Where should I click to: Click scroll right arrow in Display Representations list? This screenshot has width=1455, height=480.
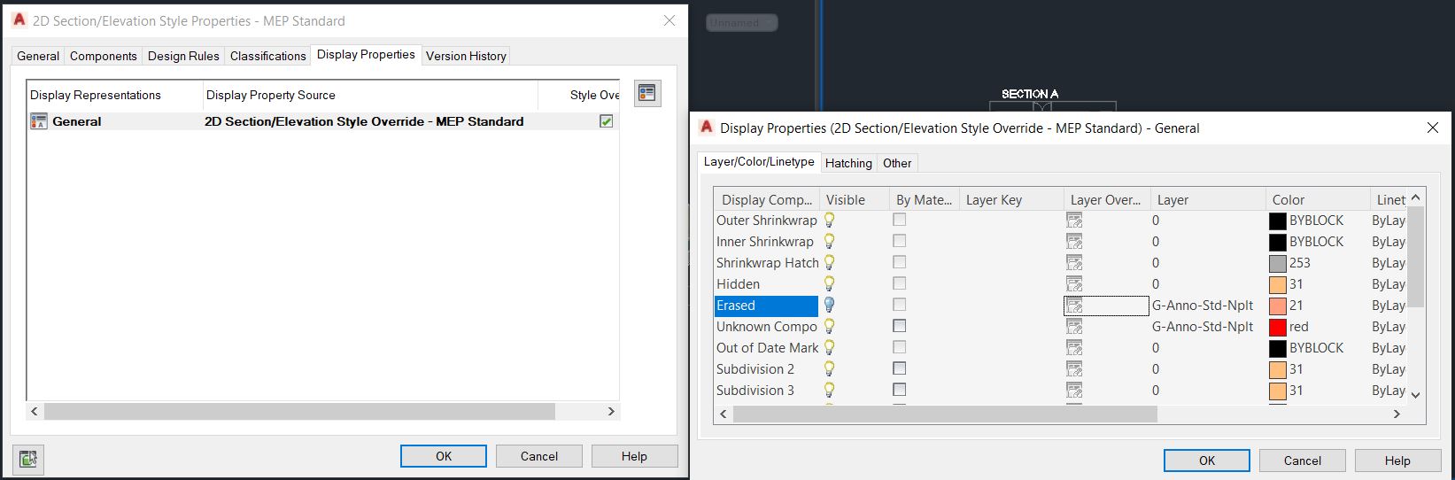pos(611,412)
